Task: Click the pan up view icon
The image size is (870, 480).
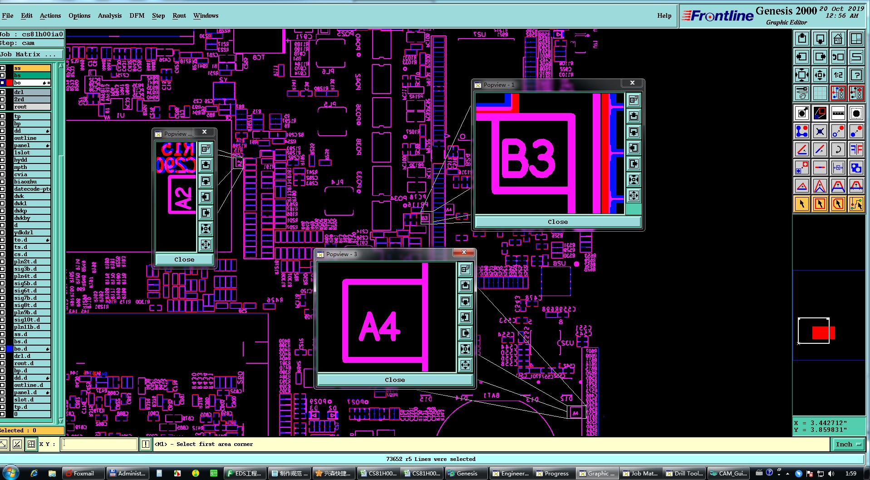Action: (802, 39)
